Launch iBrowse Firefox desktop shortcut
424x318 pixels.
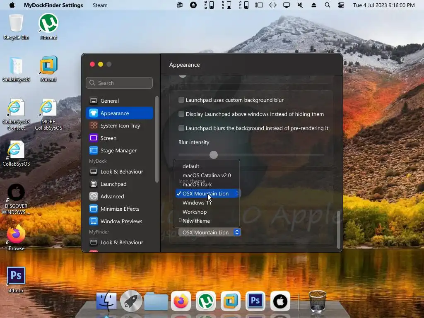coord(16,238)
